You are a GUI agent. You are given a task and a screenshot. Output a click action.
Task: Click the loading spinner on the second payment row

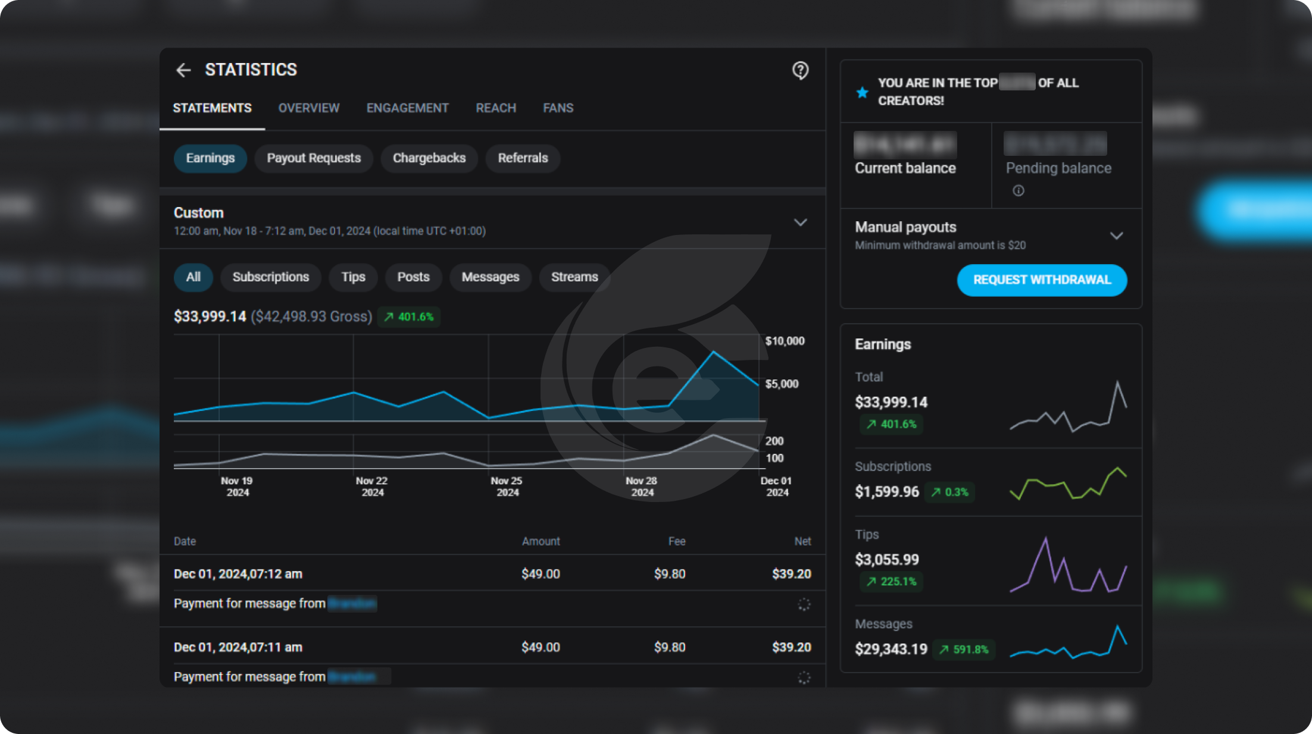point(804,677)
